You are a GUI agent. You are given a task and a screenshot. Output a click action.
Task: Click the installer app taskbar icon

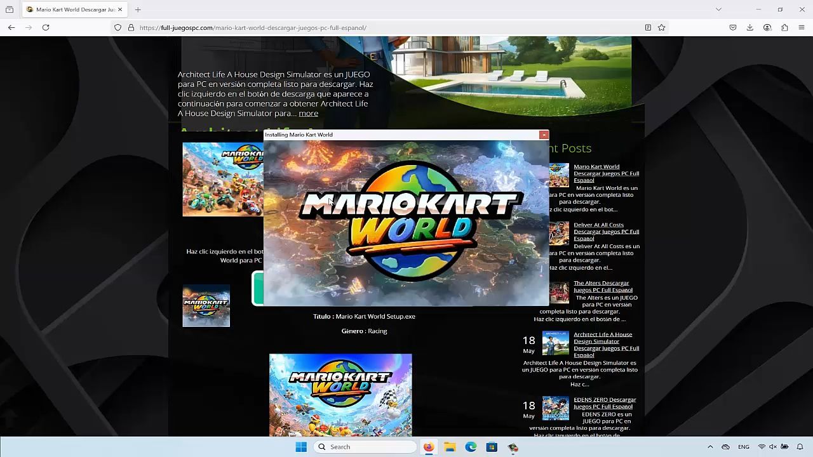tap(513, 447)
